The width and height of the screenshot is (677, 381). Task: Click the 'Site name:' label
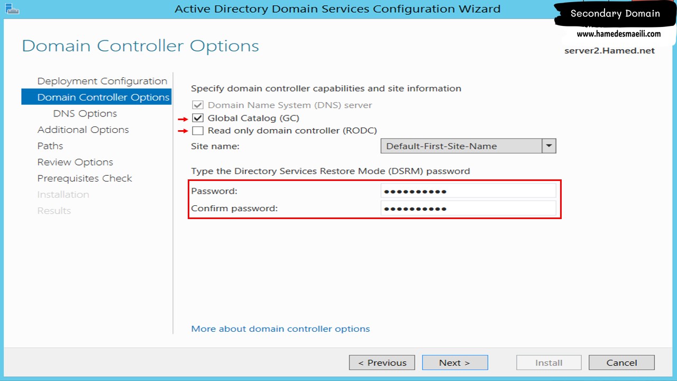pos(215,146)
